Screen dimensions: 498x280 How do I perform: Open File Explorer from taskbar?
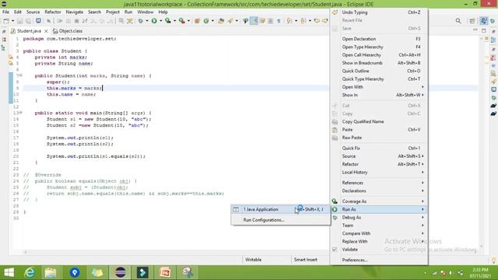click(50, 272)
